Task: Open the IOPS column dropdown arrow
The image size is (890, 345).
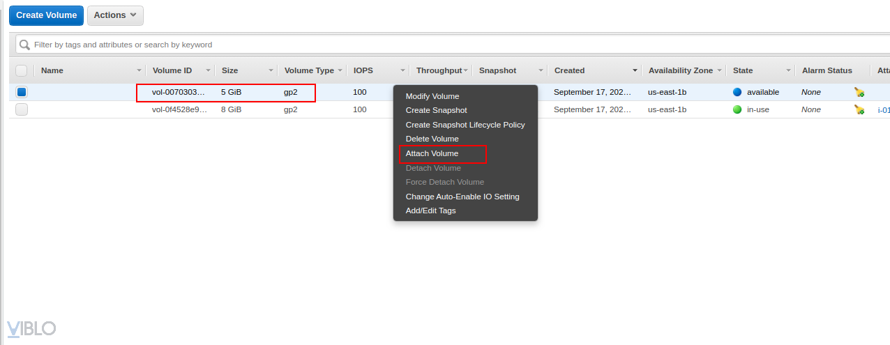Action: pyautogui.click(x=402, y=70)
